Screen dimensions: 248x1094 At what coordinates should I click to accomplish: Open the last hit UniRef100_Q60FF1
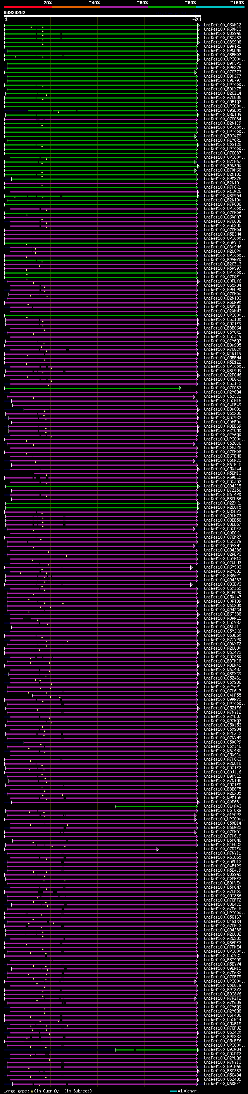tap(222, 1084)
